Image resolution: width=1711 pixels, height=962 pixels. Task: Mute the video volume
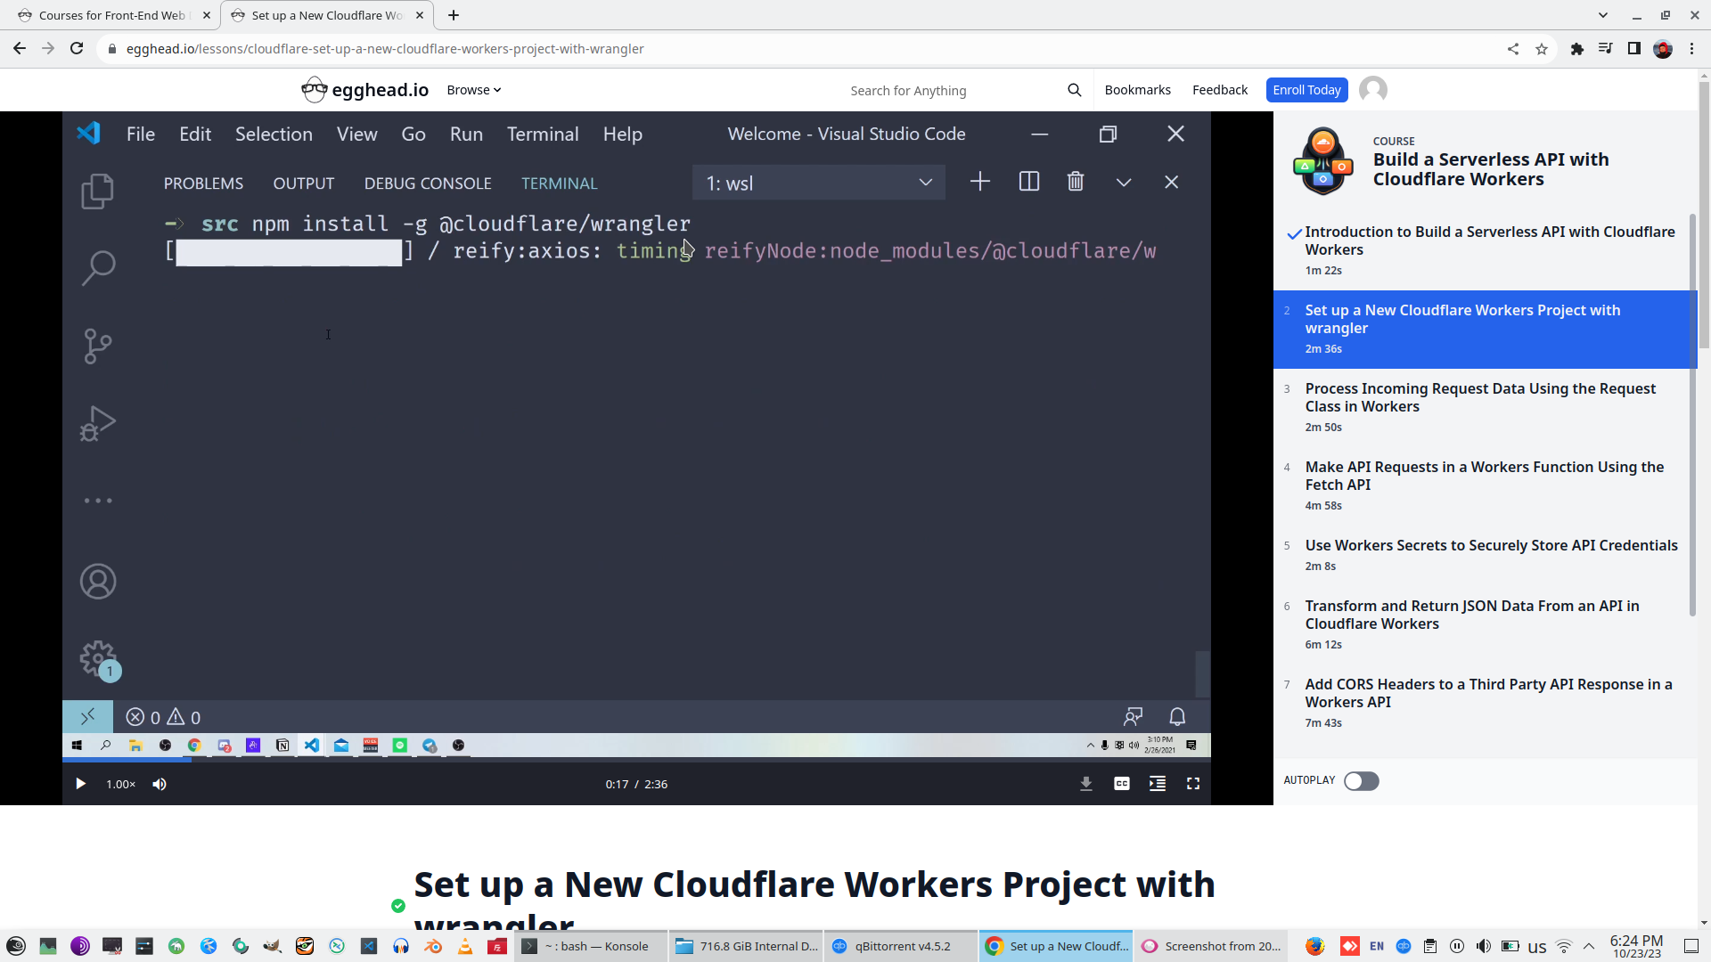160,784
